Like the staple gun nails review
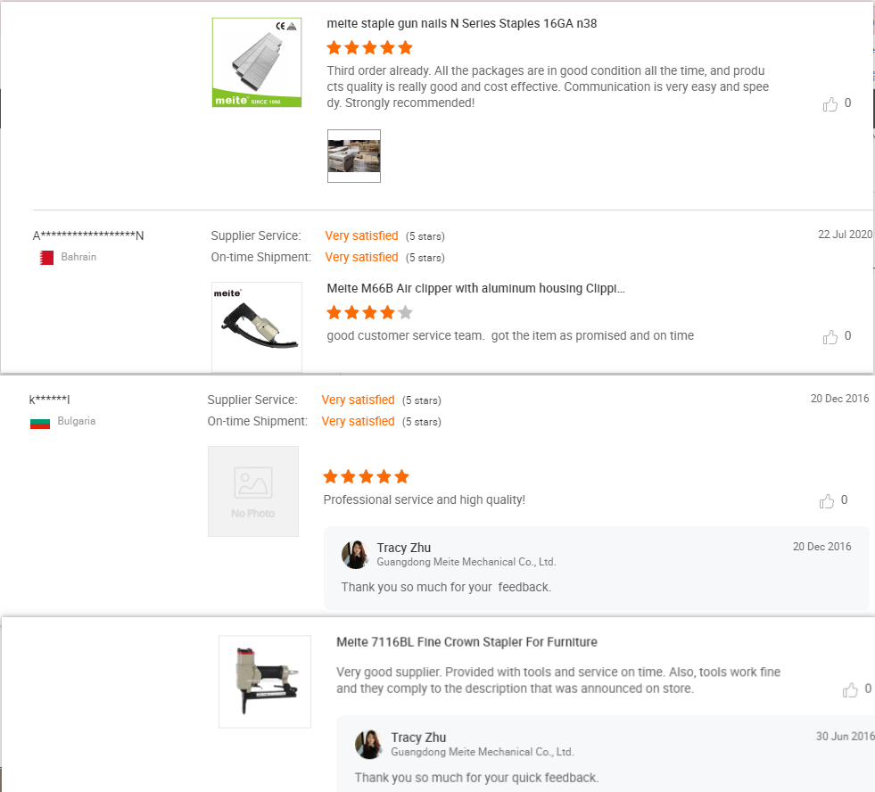Image resolution: width=875 pixels, height=792 pixels. tap(830, 104)
